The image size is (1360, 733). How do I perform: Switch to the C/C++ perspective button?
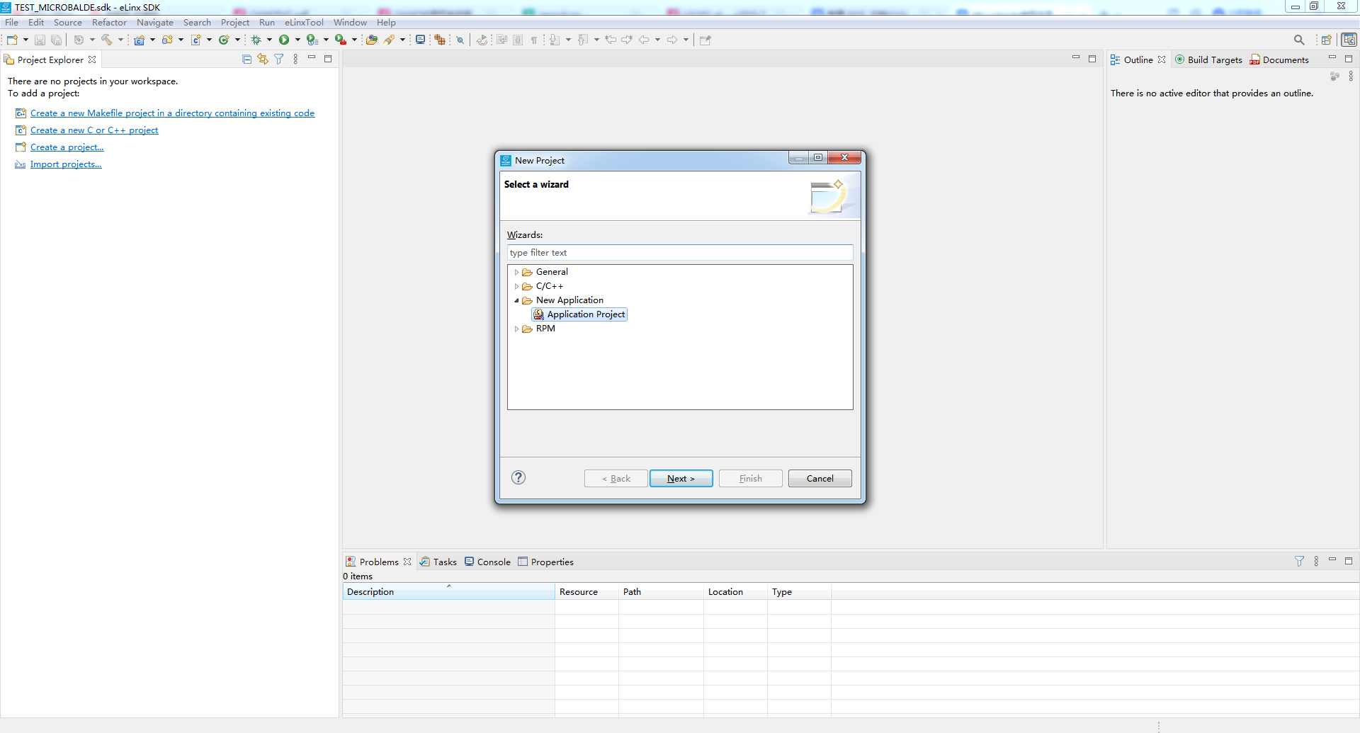pyautogui.click(x=1349, y=40)
